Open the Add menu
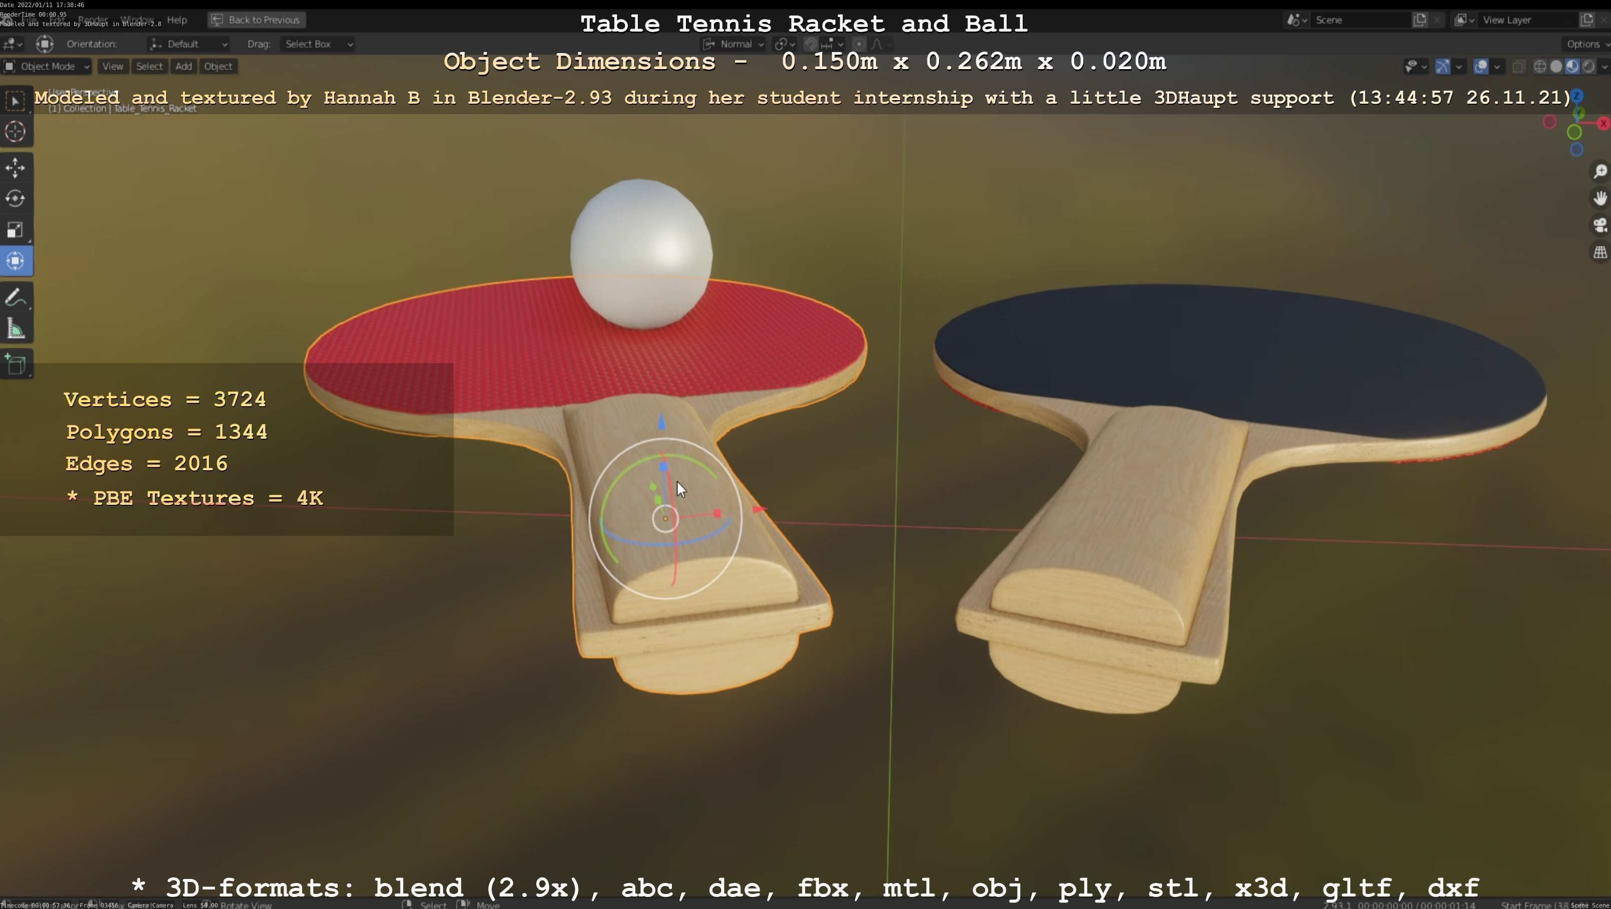 point(183,66)
